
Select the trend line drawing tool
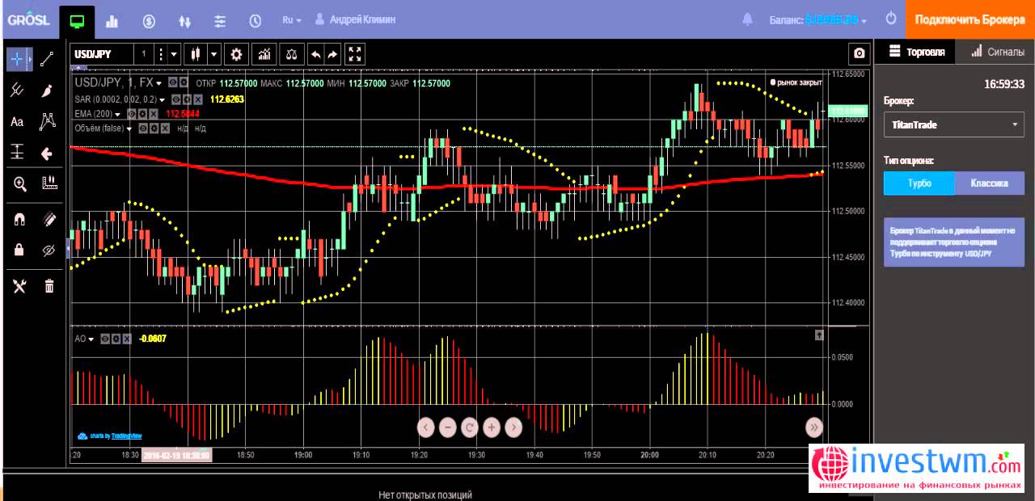click(48, 59)
